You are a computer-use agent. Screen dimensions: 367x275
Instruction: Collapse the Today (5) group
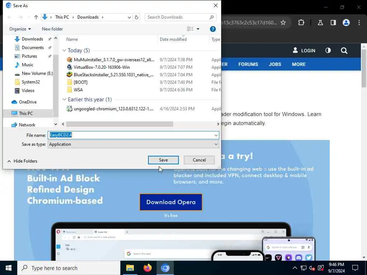coord(64,50)
